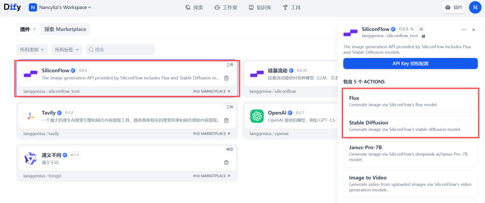The height and width of the screenshot is (203, 485).
Task: Close the SiliconFlow detail panel
Action: 474,30
